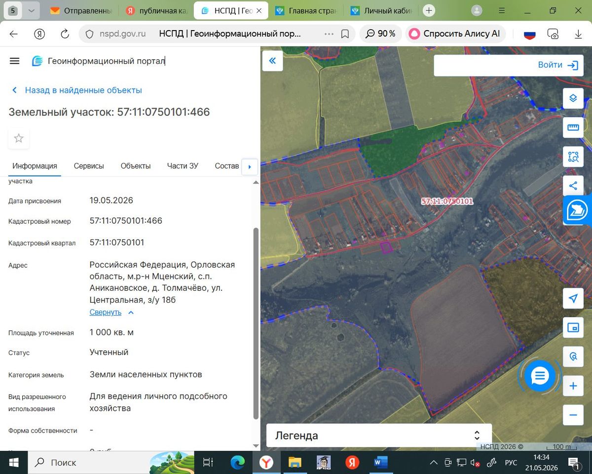Click the Войти login button
The height and width of the screenshot is (474, 592).
click(x=557, y=65)
